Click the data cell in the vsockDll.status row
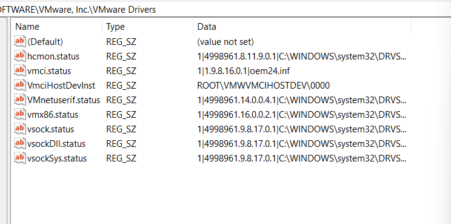 click(302, 144)
